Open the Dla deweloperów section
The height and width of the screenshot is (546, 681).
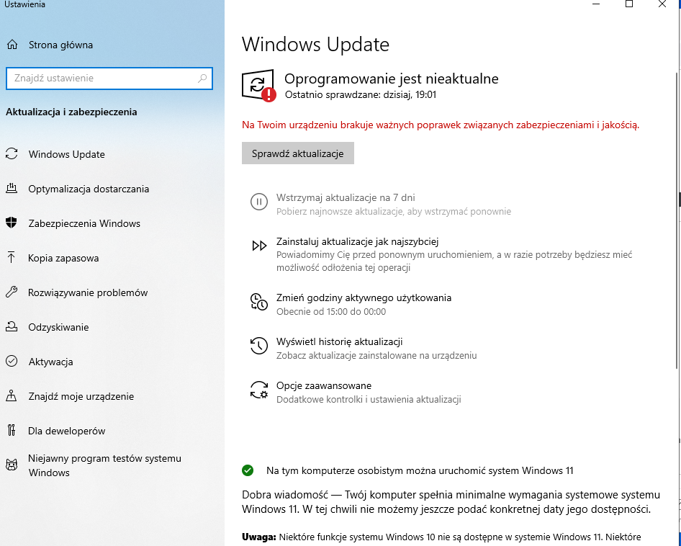click(x=66, y=431)
